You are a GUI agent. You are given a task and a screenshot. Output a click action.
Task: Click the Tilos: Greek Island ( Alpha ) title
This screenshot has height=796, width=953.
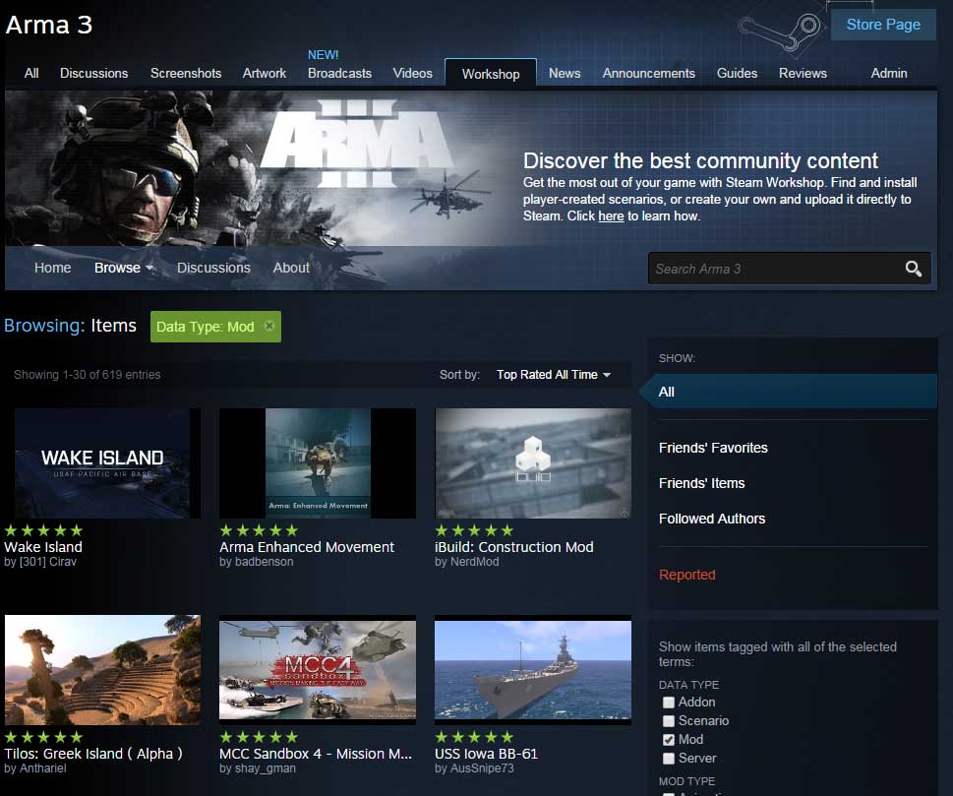click(x=93, y=754)
